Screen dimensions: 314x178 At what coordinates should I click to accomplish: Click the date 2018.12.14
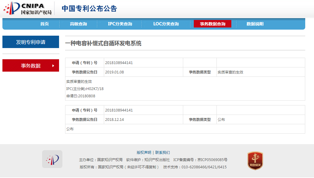tap(114, 120)
